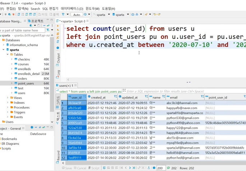Maximize the results panel icon
246x171 pixels.
[x=124, y=91]
